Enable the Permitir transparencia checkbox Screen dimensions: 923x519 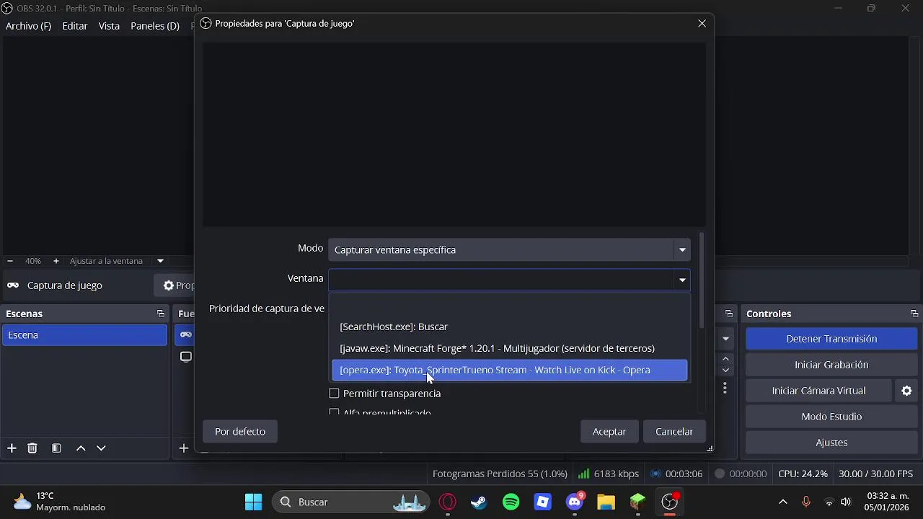point(334,394)
